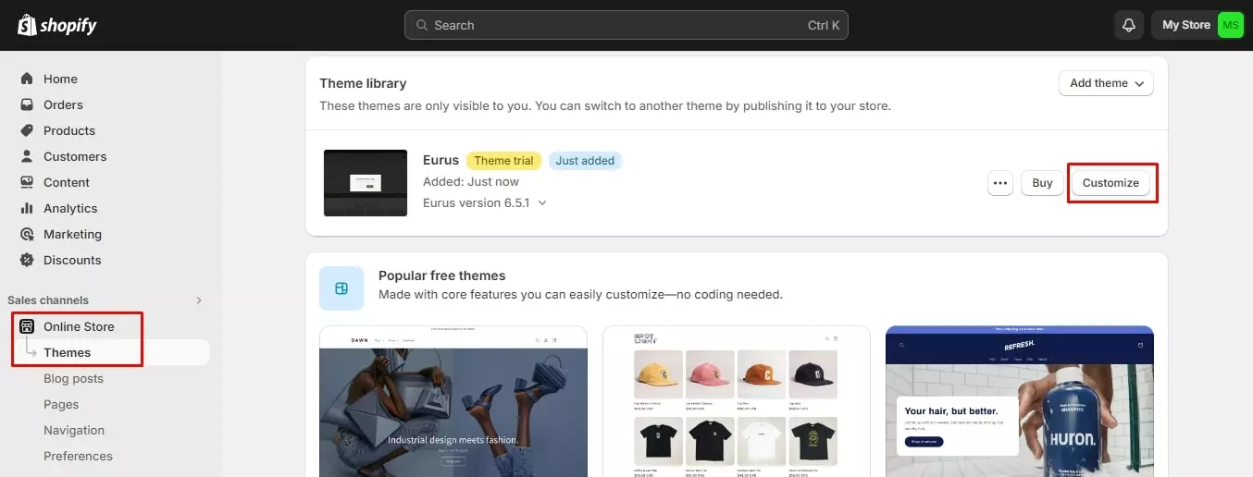Click the Orders inbox icon
This screenshot has height=477, width=1253.
tap(27, 104)
